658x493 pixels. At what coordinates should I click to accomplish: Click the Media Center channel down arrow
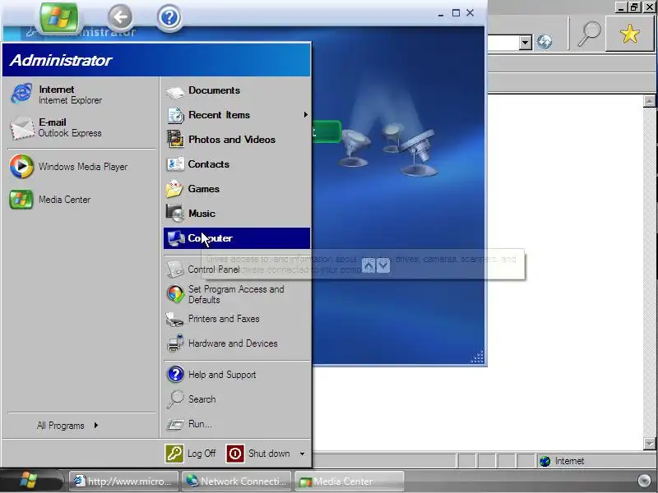point(383,265)
